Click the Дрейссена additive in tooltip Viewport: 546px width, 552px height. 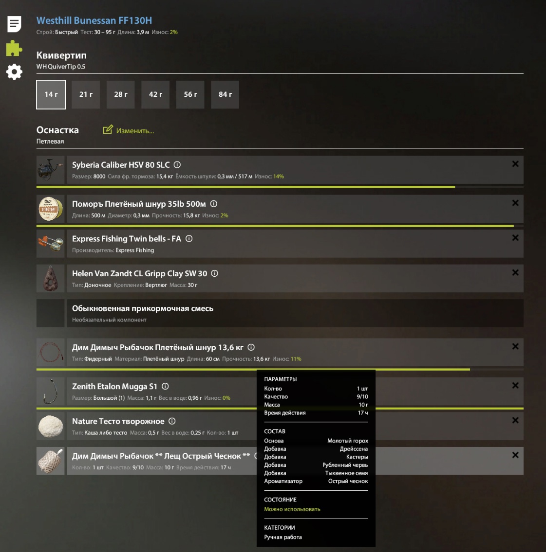354,449
